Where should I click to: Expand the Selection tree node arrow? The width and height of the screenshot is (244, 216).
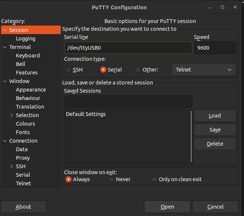click(x=12, y=115)
